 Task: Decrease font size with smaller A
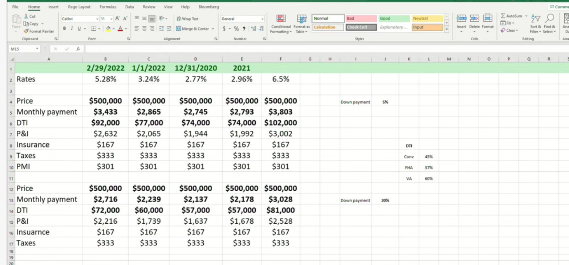pos(125,19)
